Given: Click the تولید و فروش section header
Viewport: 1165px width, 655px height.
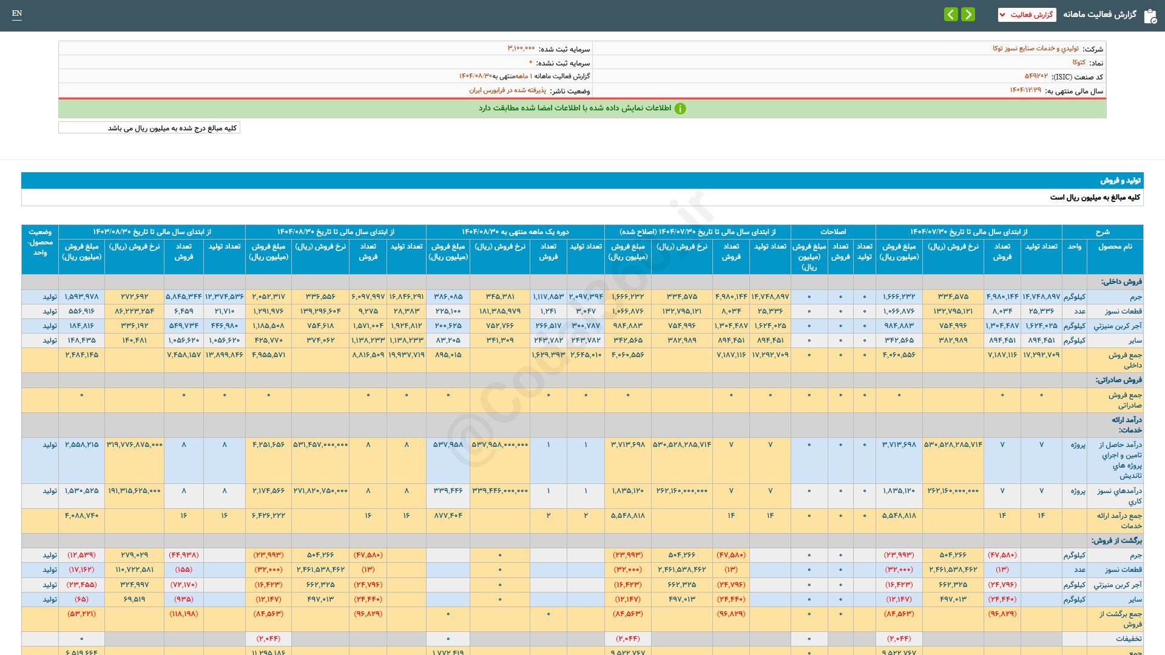Looking at the screenshot, I should (1120, 181).
